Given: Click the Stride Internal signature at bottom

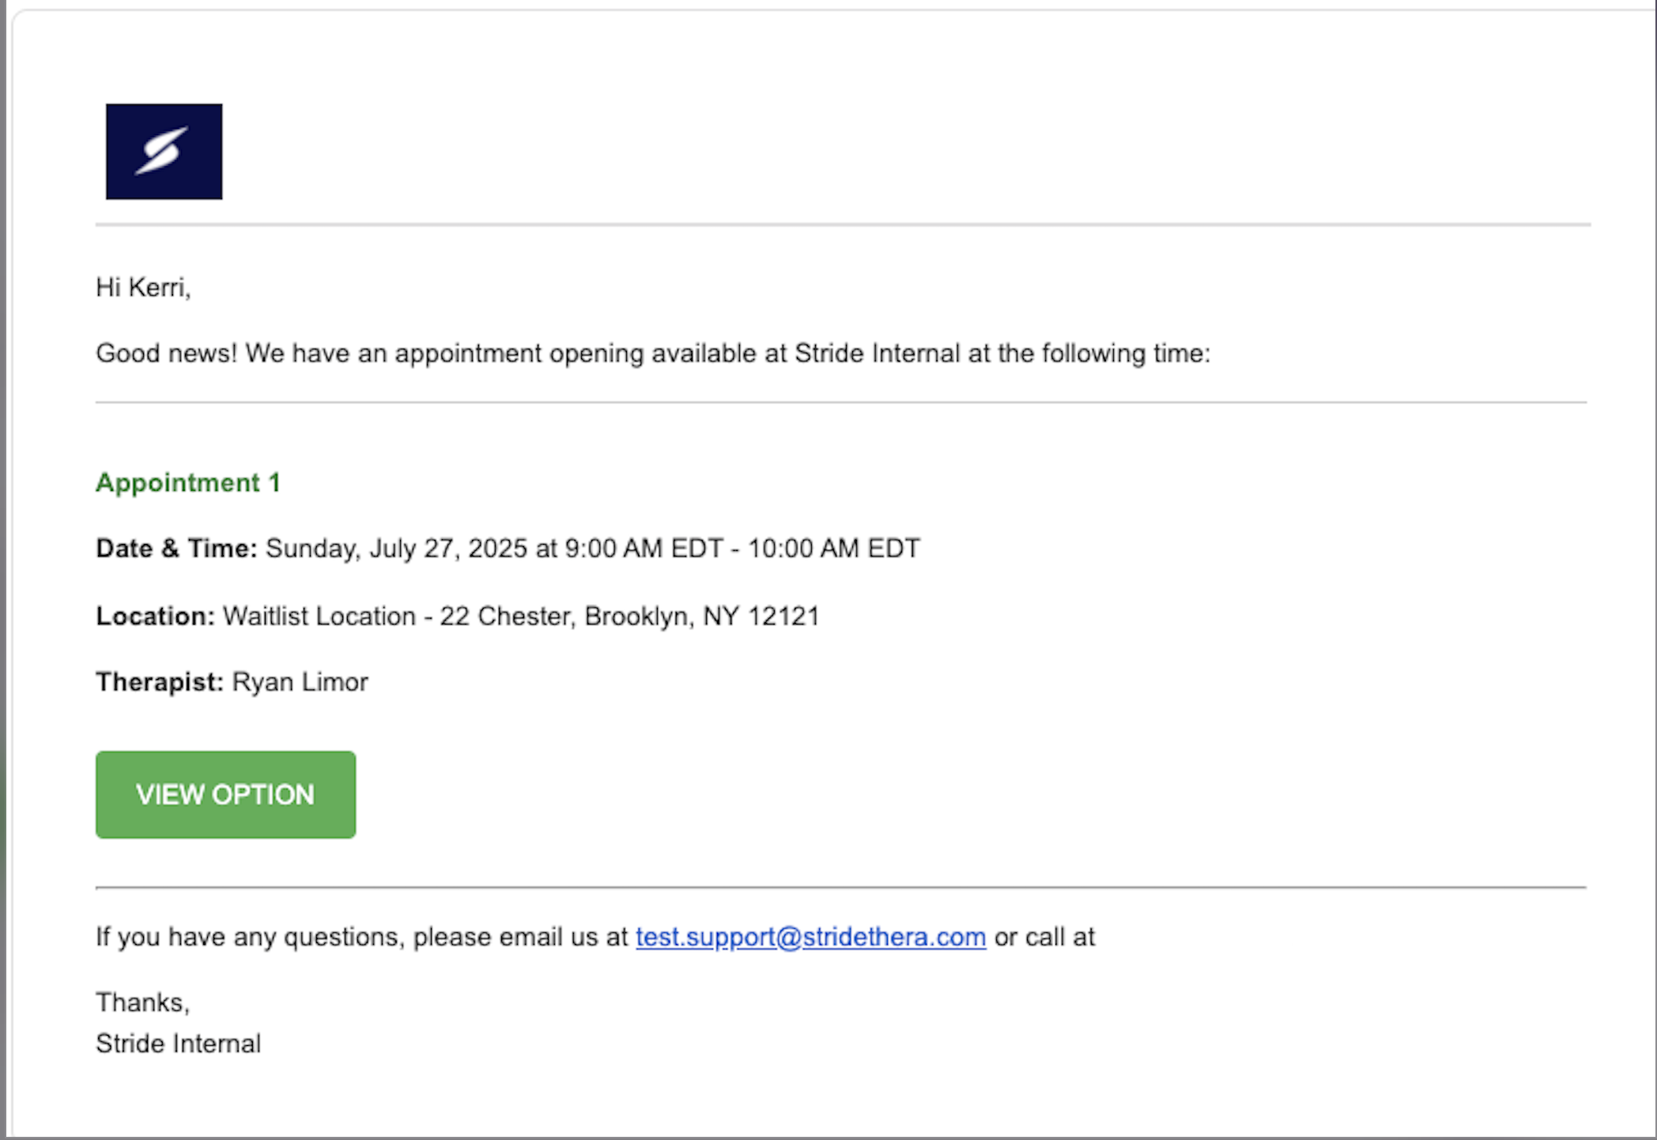Looking at the screenshot, I should pos(178,1044).
